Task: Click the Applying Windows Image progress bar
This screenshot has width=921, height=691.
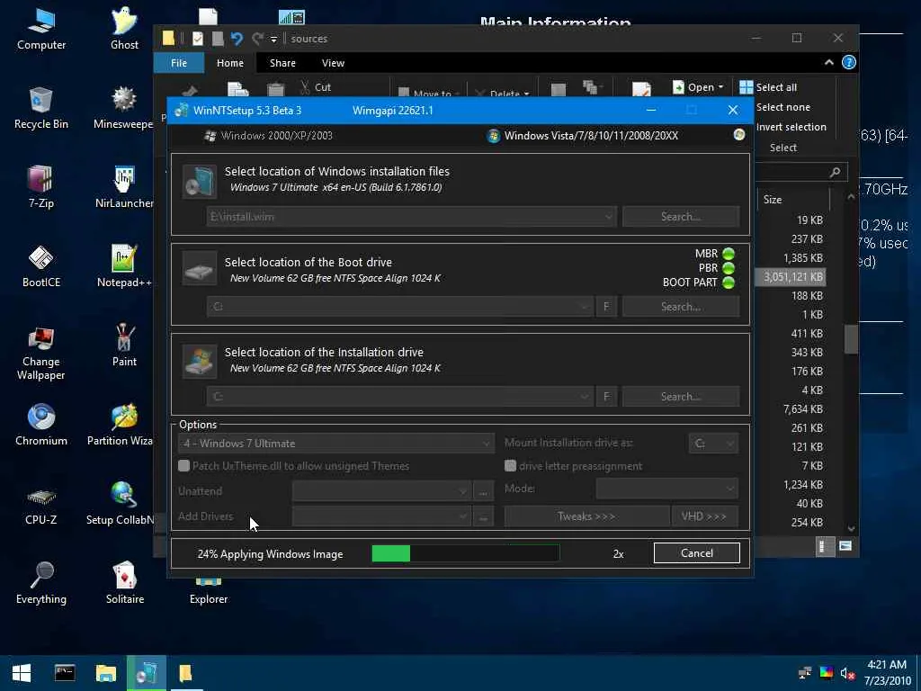Action: 466,553
